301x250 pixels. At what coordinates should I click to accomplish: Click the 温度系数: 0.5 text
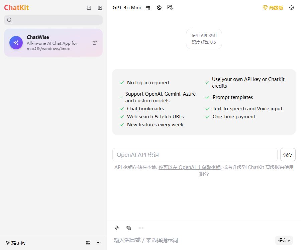coord(204,42)
